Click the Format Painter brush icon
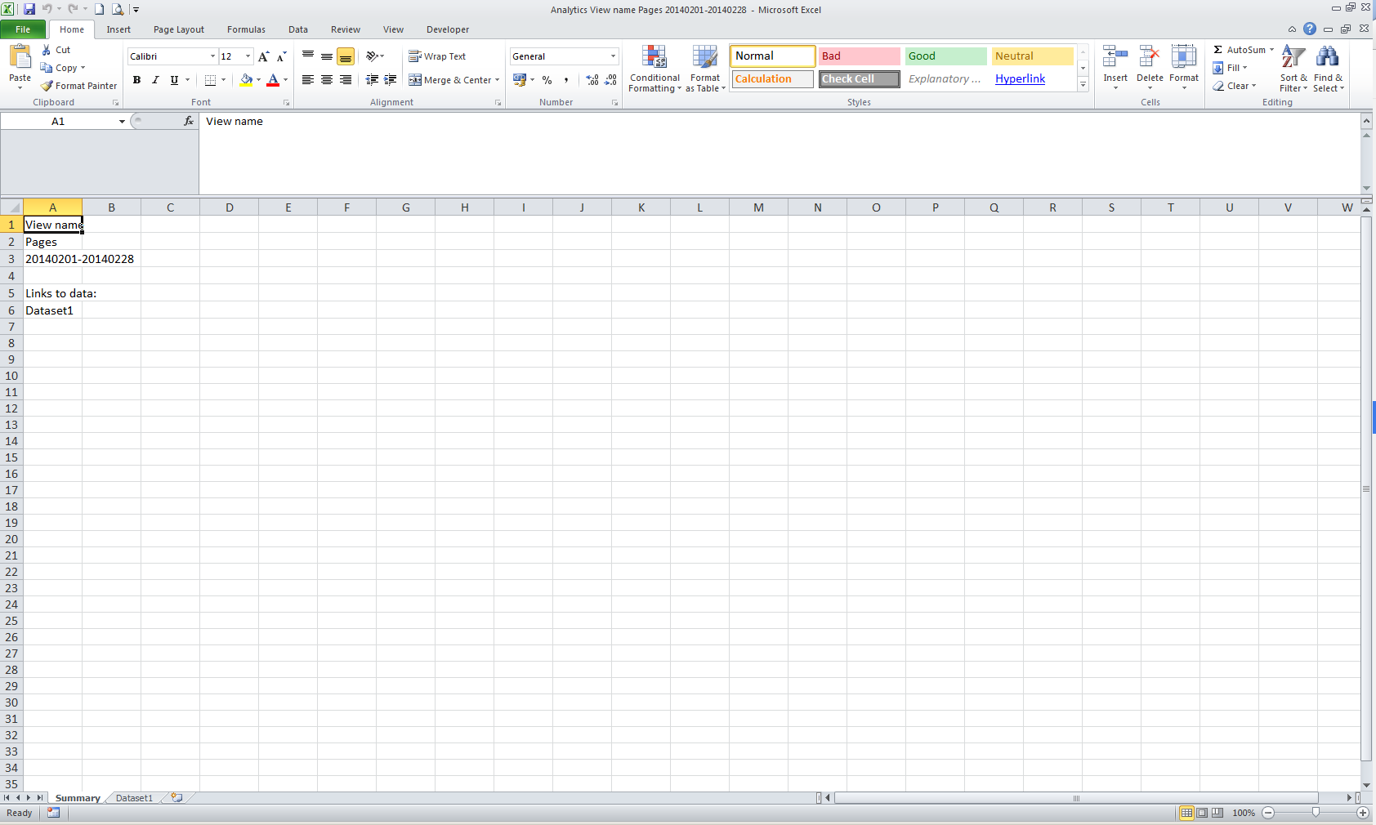 [47, 86]
